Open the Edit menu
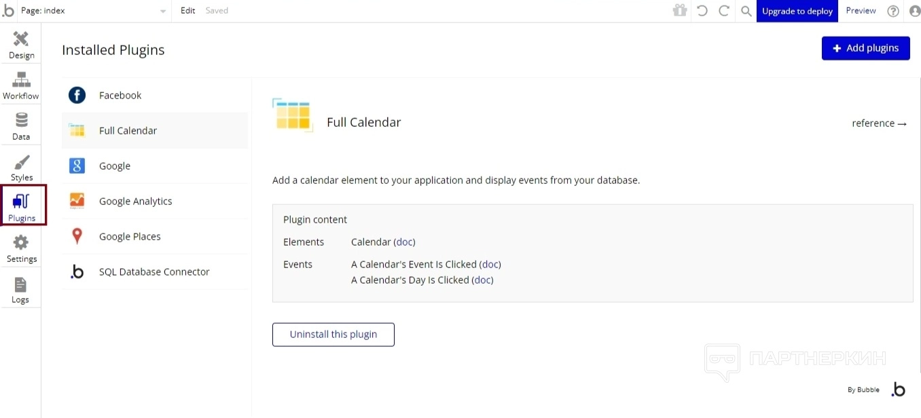The image size is (921, 418). click(188, 11)
